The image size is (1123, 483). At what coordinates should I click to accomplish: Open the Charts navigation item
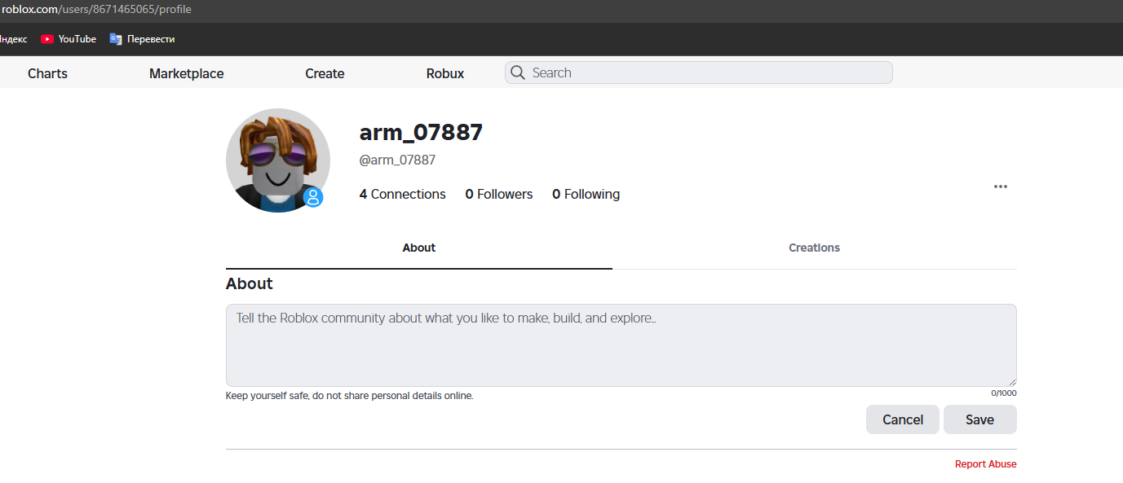[47, 73]
